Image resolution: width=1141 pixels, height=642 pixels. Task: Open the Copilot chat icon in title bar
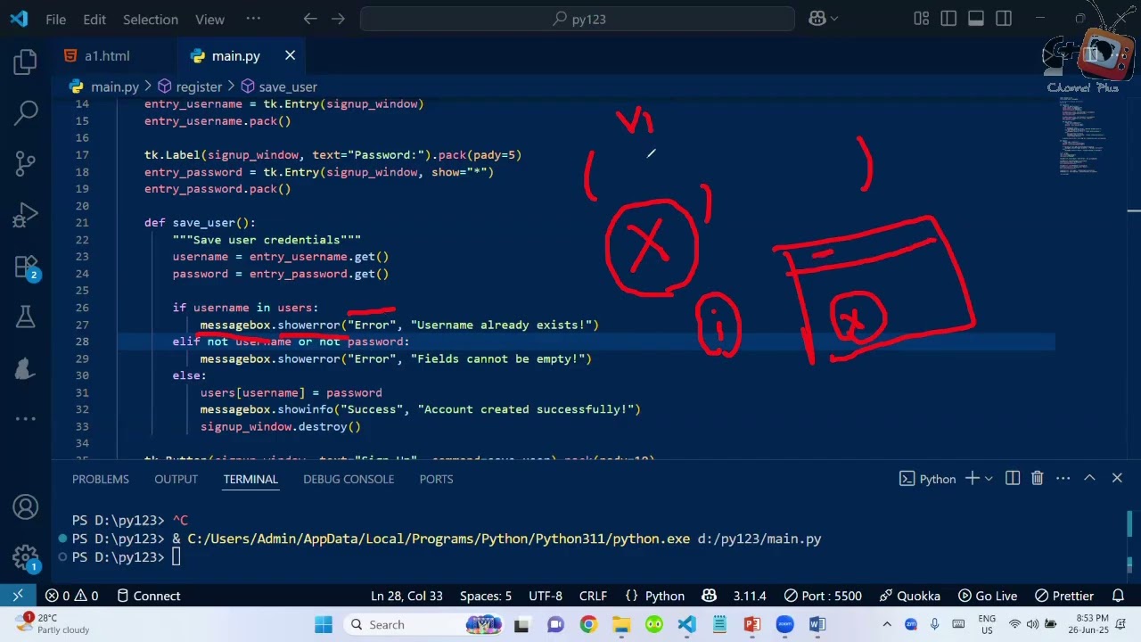coord(817,19)
